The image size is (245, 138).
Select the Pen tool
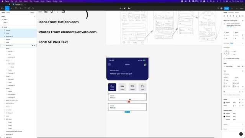pyautogui.click(x=21, y=8)
